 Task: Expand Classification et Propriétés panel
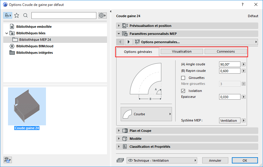[119, 147]
